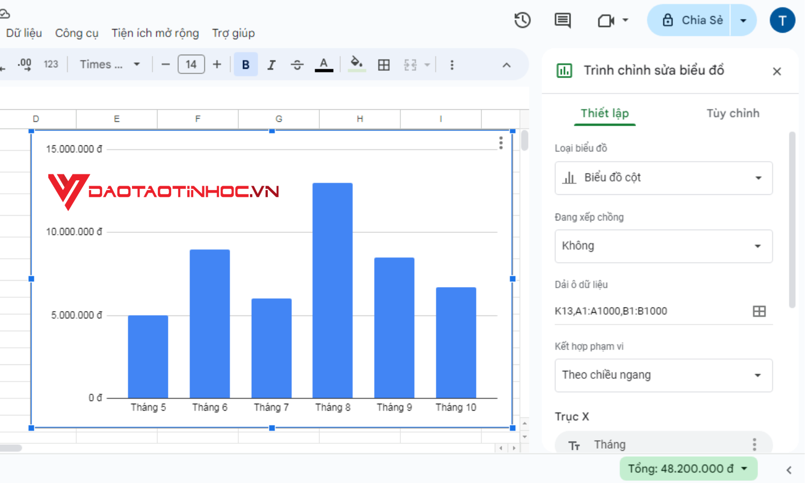The image size is (805, 483).
Task: Open the borders menu
Action: point(384,64)
